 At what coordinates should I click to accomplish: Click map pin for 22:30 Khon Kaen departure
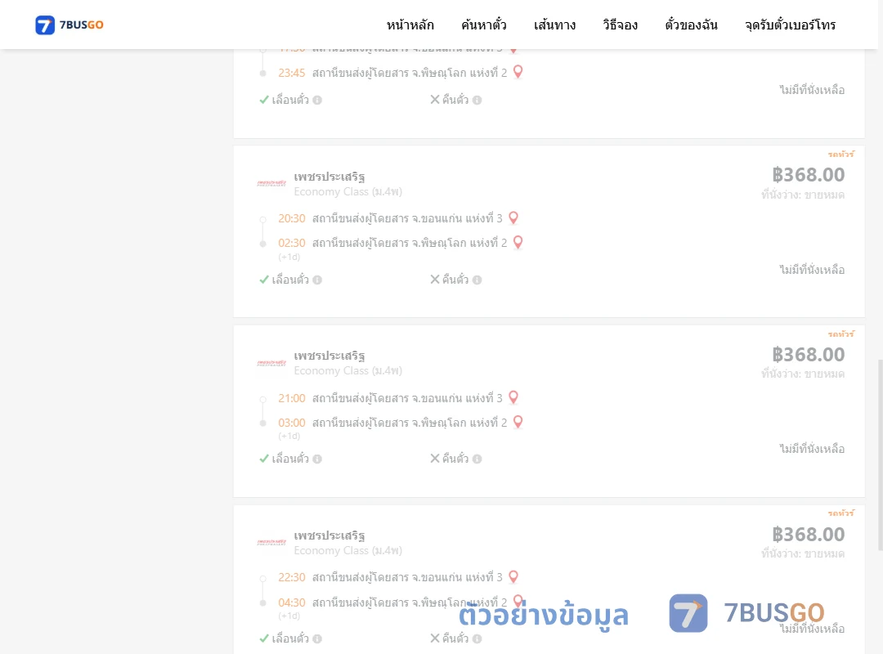click(513, 576)
